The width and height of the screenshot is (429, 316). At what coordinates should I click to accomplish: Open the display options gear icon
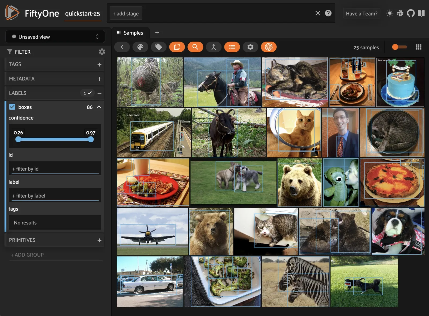250,47
